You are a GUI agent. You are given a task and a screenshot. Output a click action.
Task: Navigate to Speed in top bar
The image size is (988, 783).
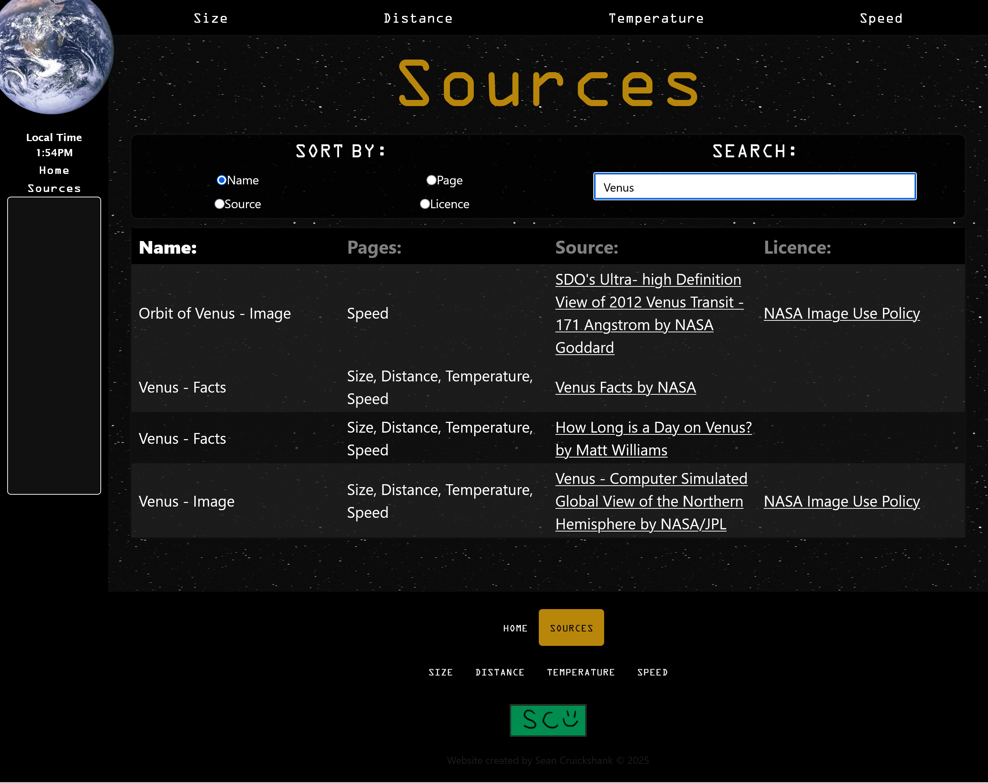pyautogui.click(x=881, y=18)
